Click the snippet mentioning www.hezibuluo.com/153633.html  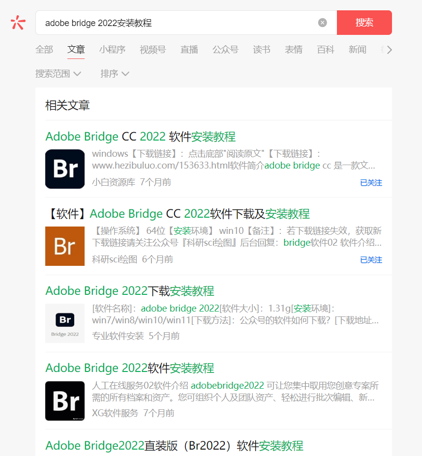pyautogui.click(x=234, y=160)
